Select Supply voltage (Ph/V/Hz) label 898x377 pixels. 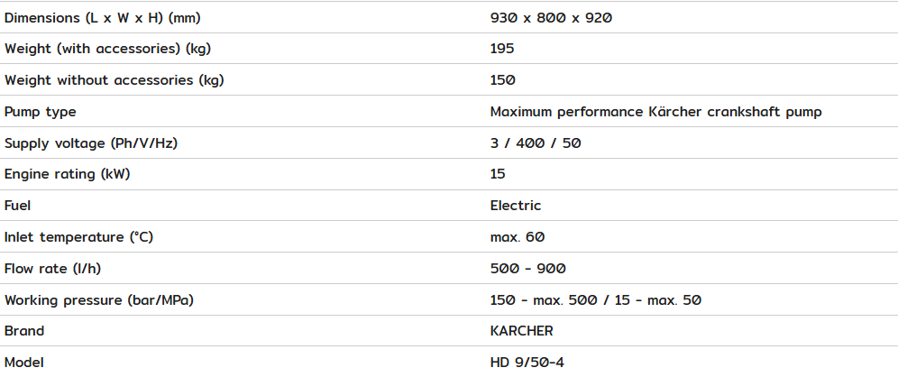click(91, 143)
